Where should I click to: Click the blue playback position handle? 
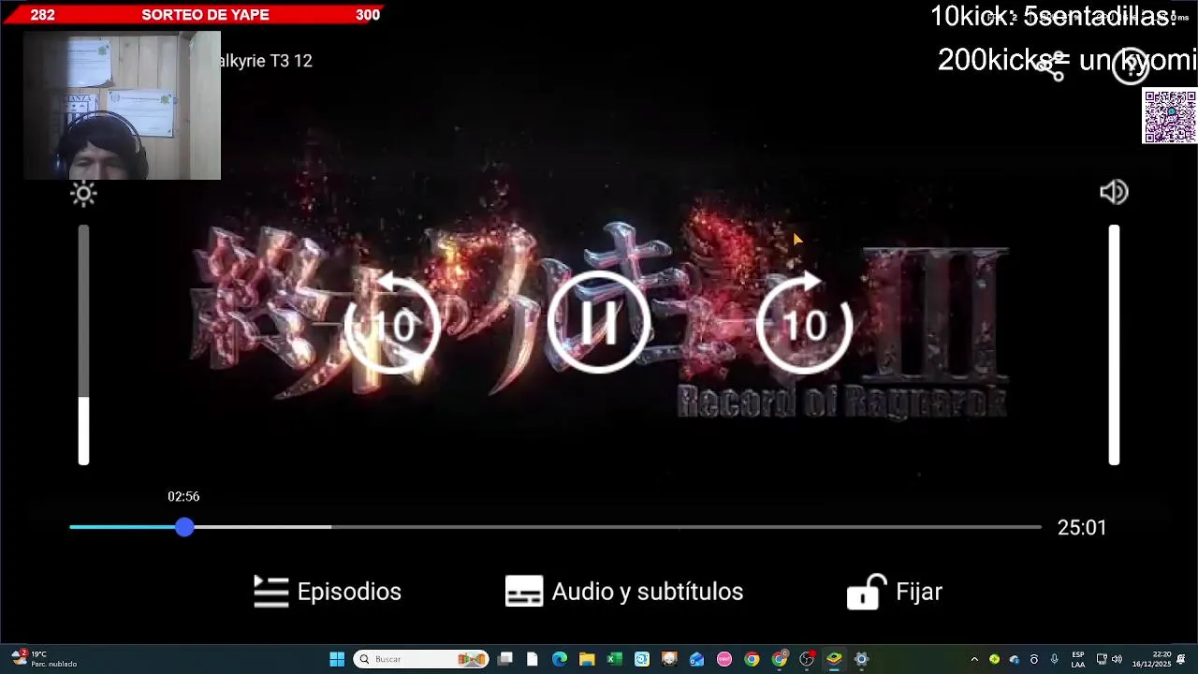tap(184, 527)
